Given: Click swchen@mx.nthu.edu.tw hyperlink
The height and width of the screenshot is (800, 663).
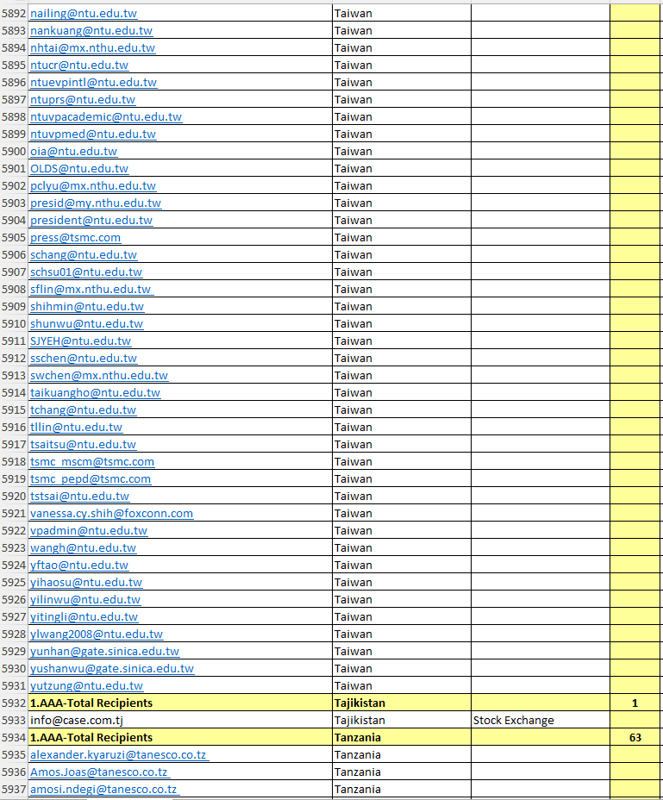Looking at the screenshot, I should 99,376.
